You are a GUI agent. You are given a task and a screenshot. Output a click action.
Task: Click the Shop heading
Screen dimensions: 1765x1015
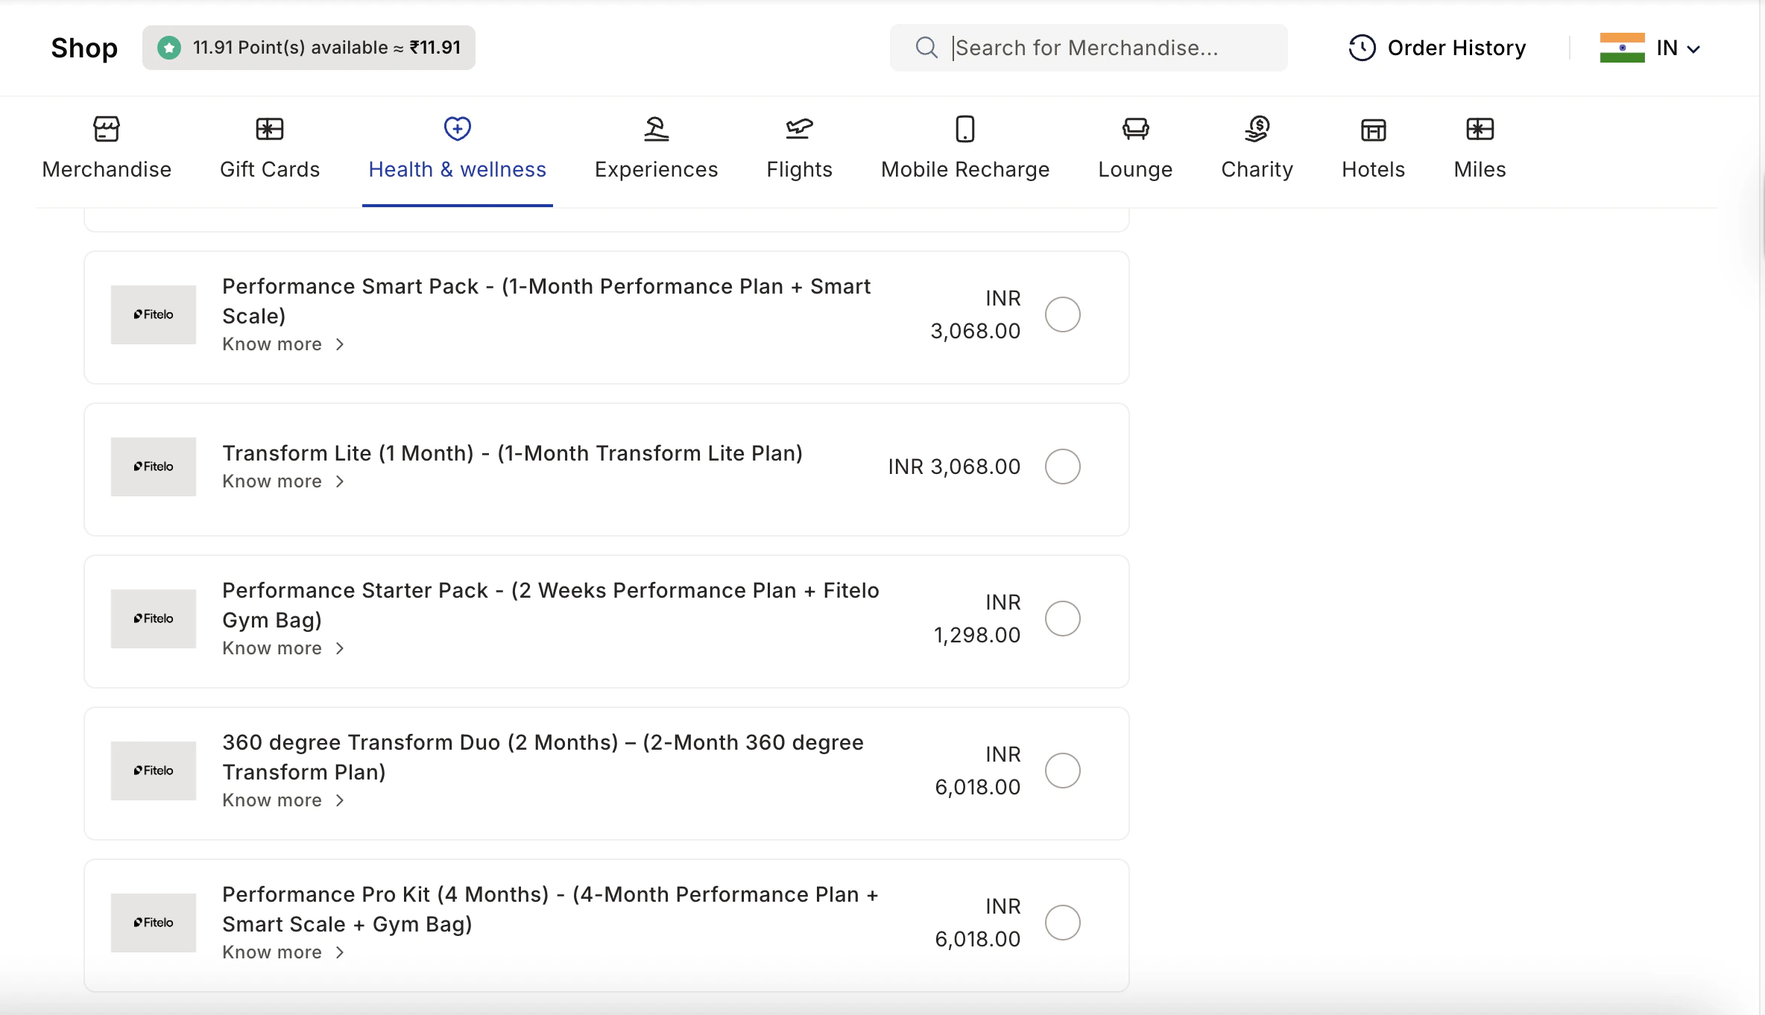tap(84, 48)
